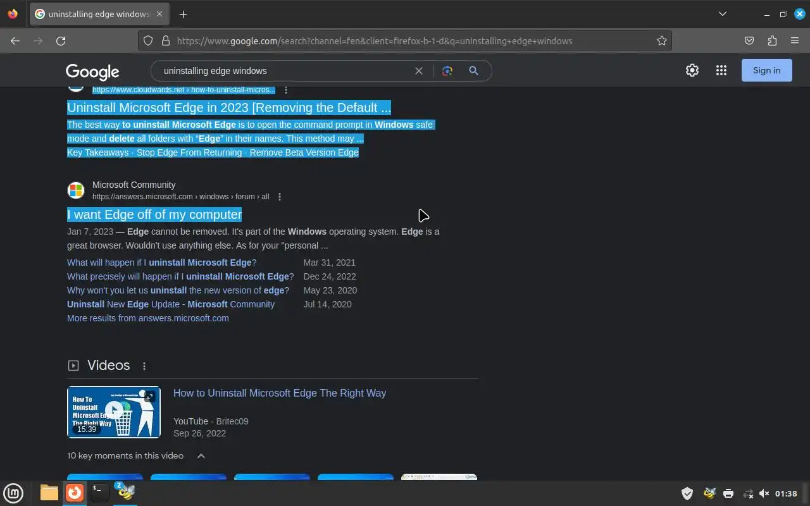Open the security shield tray icon
810x506 pixels.
pyautogui.click(x=687, y=493)
